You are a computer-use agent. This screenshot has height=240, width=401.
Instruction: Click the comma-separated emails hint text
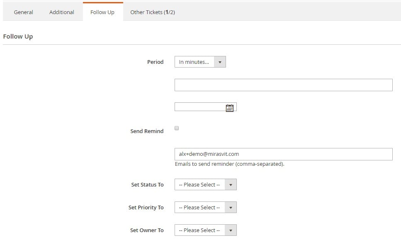229,164
